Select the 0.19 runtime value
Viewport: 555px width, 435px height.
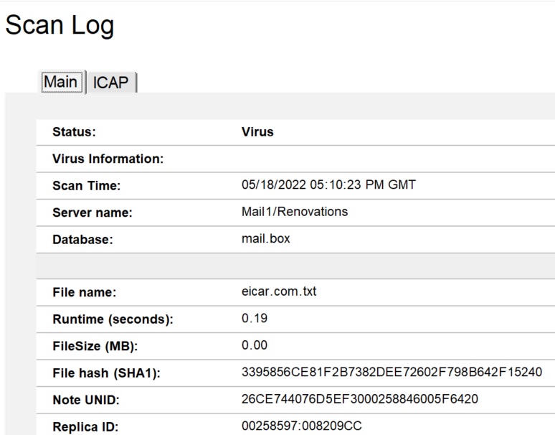255,318
